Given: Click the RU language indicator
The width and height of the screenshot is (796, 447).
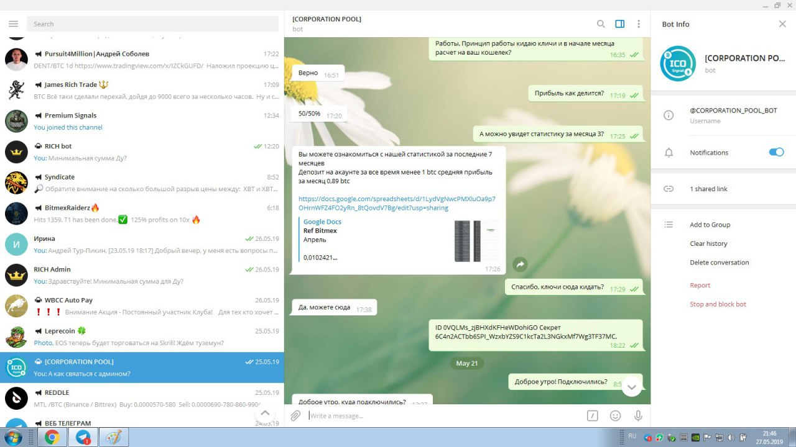Looking at the screenshot, I should pos(632,436).
